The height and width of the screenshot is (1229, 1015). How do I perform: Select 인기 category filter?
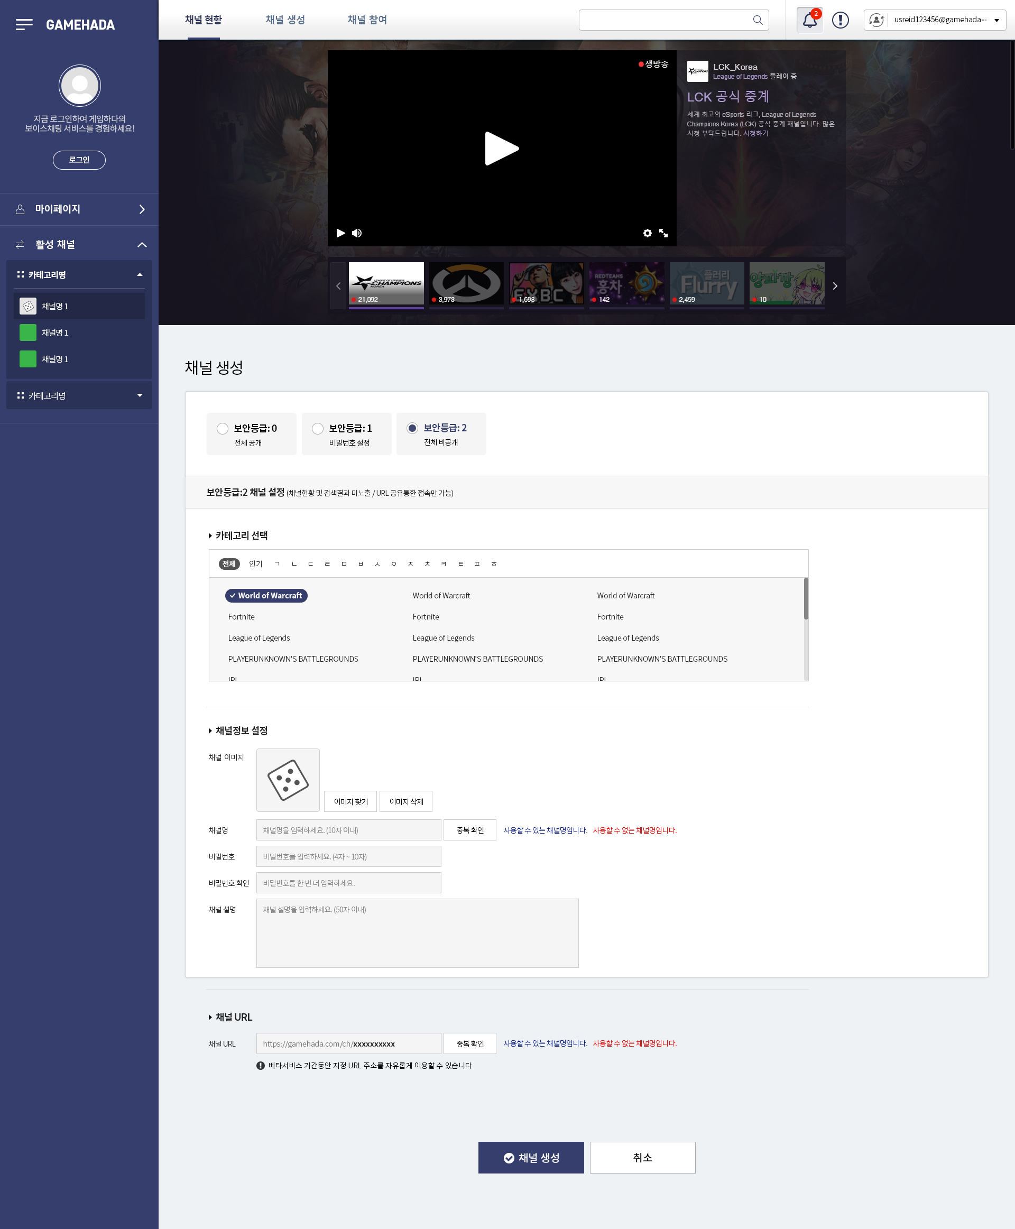255,563
